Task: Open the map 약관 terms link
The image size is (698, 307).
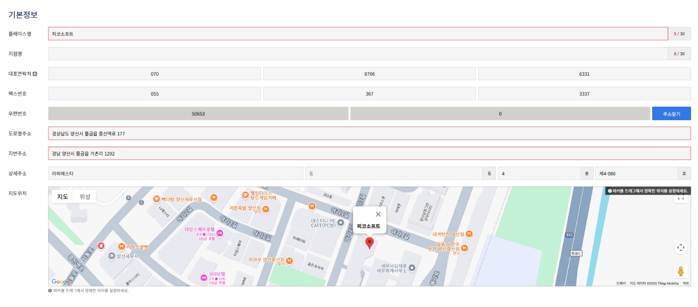Action: 685,283
